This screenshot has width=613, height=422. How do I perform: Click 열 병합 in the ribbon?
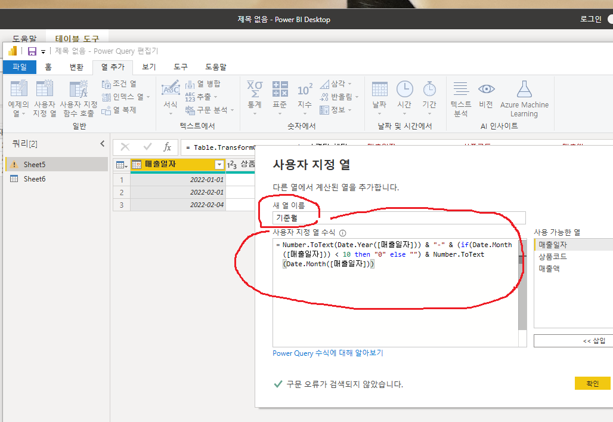[203, 84]
